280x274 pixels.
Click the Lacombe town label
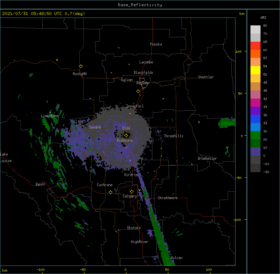click(x=146, y=62)
